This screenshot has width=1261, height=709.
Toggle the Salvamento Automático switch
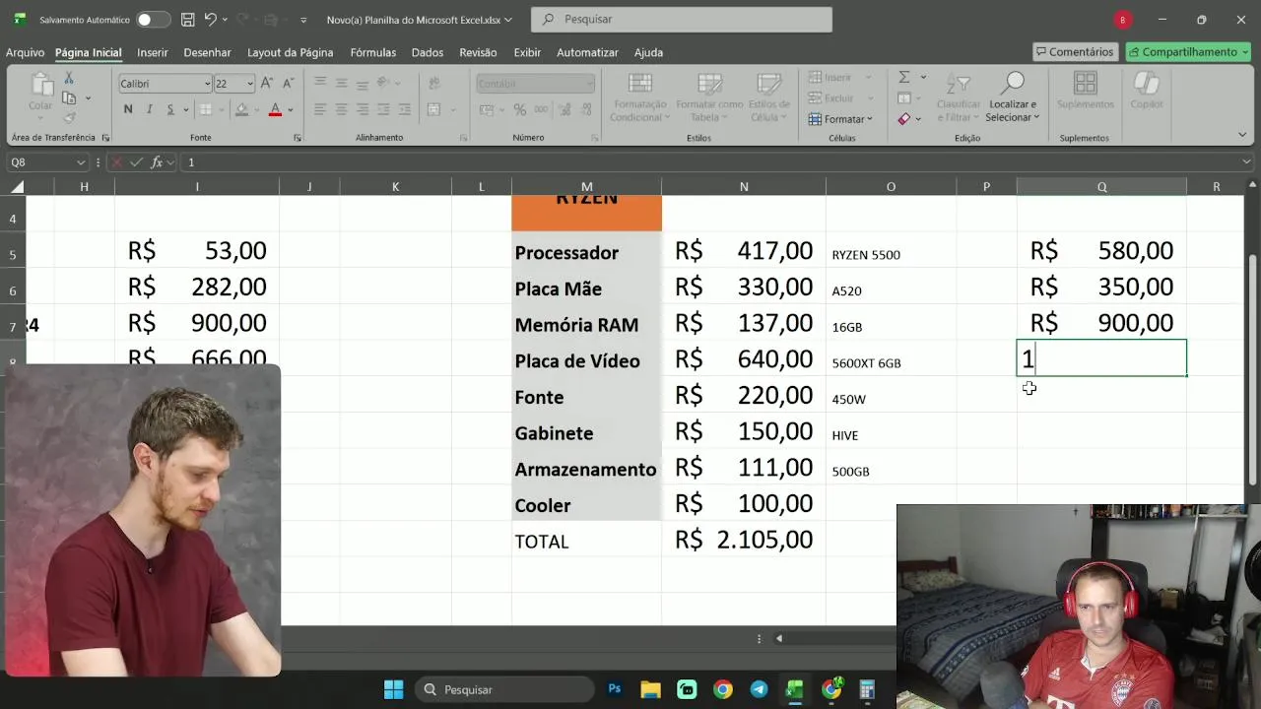click(x=153, y=19)
